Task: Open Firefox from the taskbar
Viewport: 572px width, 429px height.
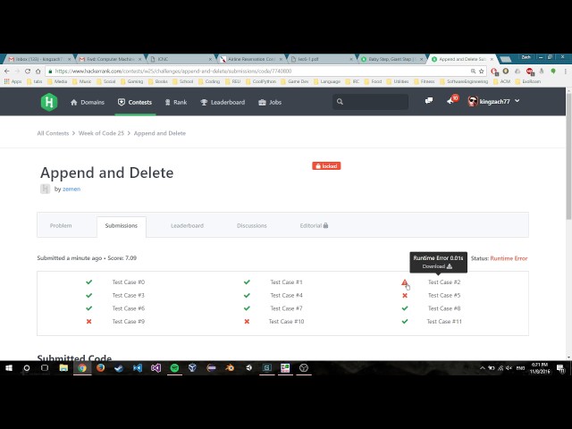Action: [x=101, y=368]
